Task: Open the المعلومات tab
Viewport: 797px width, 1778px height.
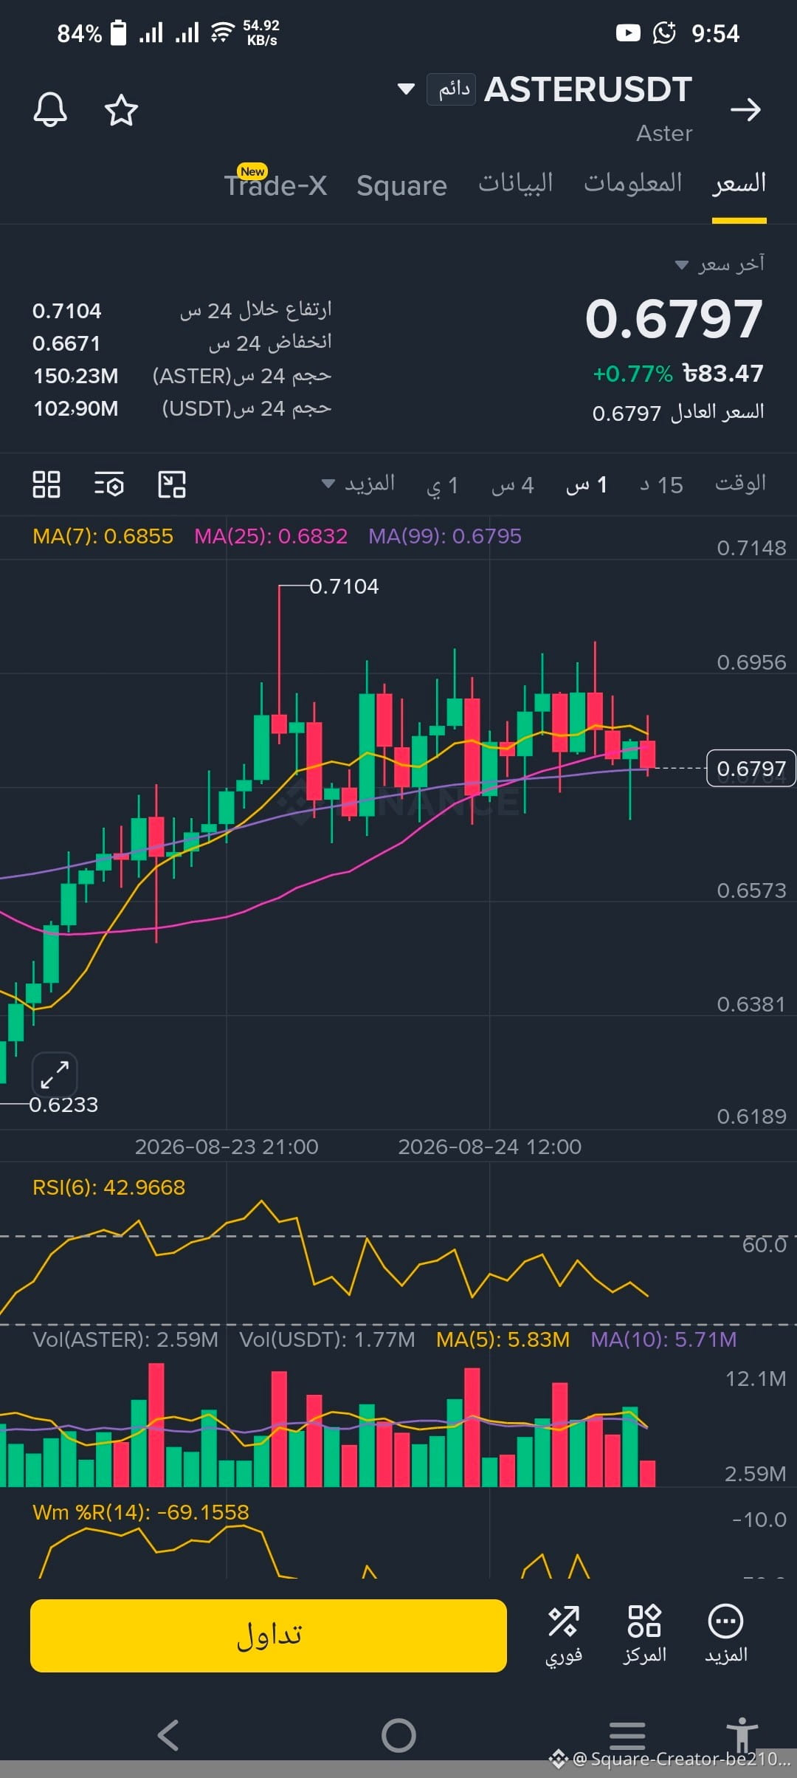Action: point(633,183)
